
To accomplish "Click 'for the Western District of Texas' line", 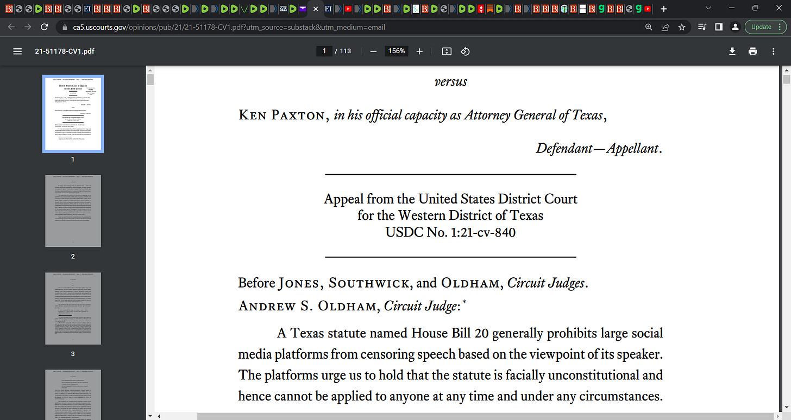I will point(450,215).
